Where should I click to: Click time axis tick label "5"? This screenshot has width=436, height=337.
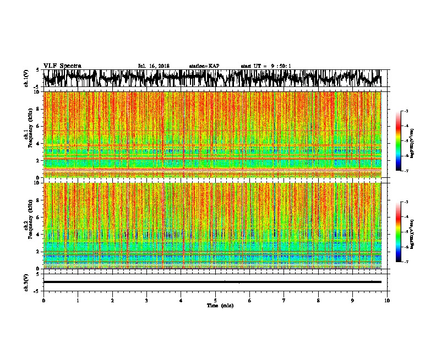pos(215,301)
